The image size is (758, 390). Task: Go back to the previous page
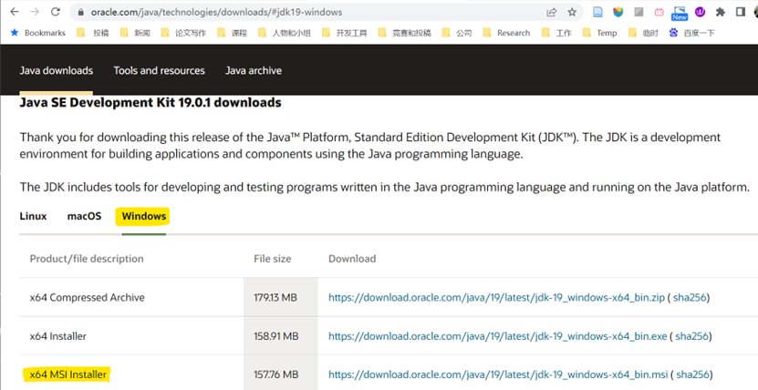click(x=15, y=12)
